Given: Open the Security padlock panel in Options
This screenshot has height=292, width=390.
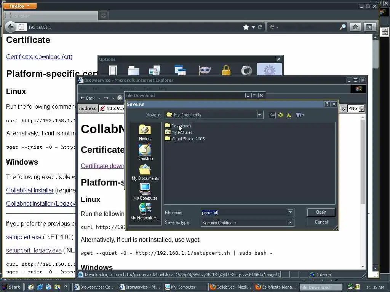Looking at the screenshot, I should (226, 70).
